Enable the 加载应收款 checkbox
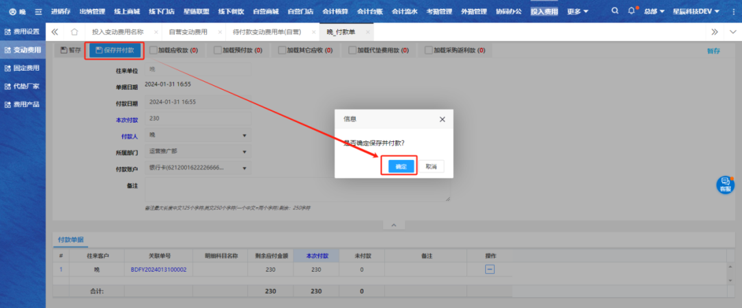The width and height of the screenshot is (742, 308). point(153,50)
